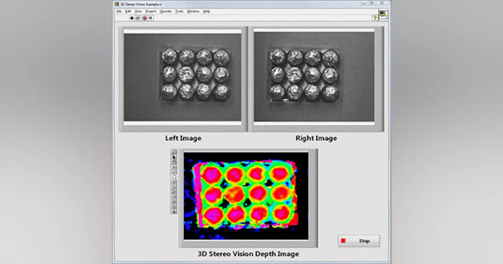The image size is (503, 264).
Task: Open the Tools menu
Action: [x=179, y=11]
